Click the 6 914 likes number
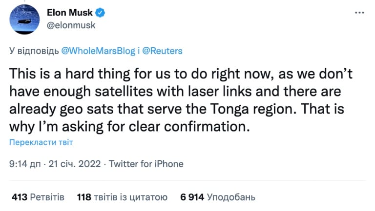 click(192, 197)
